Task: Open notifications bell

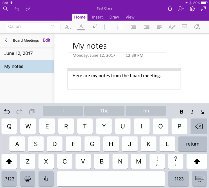Action: (170, 9)
